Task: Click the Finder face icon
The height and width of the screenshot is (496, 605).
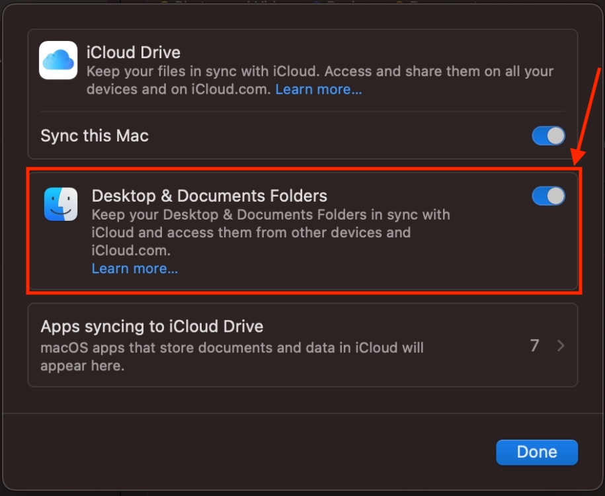Action: pos(61,204)
